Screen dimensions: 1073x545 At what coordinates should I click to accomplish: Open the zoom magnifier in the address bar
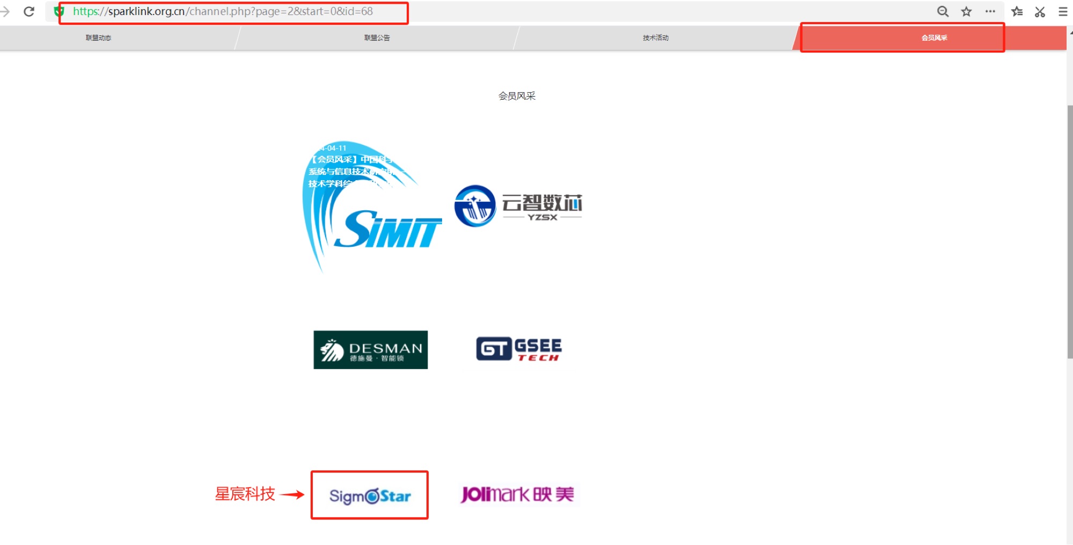(x=943, y=11)
